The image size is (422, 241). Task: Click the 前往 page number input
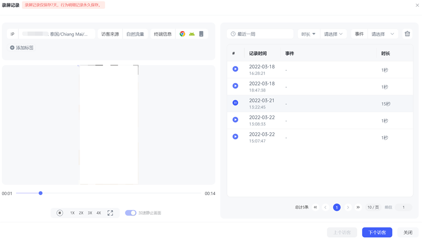coord(403,207)
